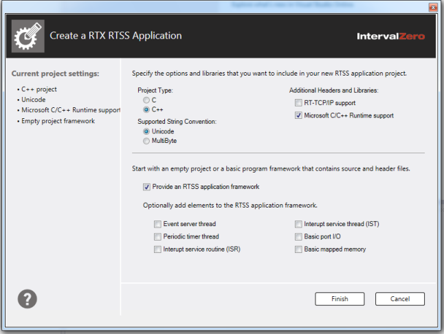The image size is (444, 334).
Task: Click the gear and pencil wizard icon
Action: click(28, 36)
